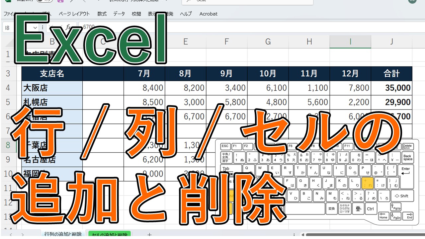The width and height of the screenshot is (425, 239).
Task: Select the cell with 8,400
Action: click(x=144, y=88)
